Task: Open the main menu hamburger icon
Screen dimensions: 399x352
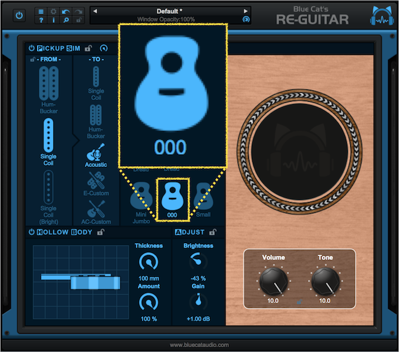Action: click(41, 12)
